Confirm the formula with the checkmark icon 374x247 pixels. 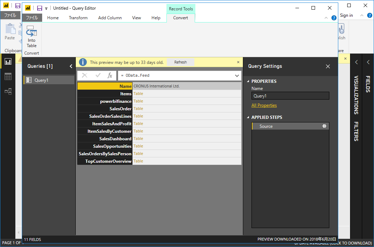98,76
